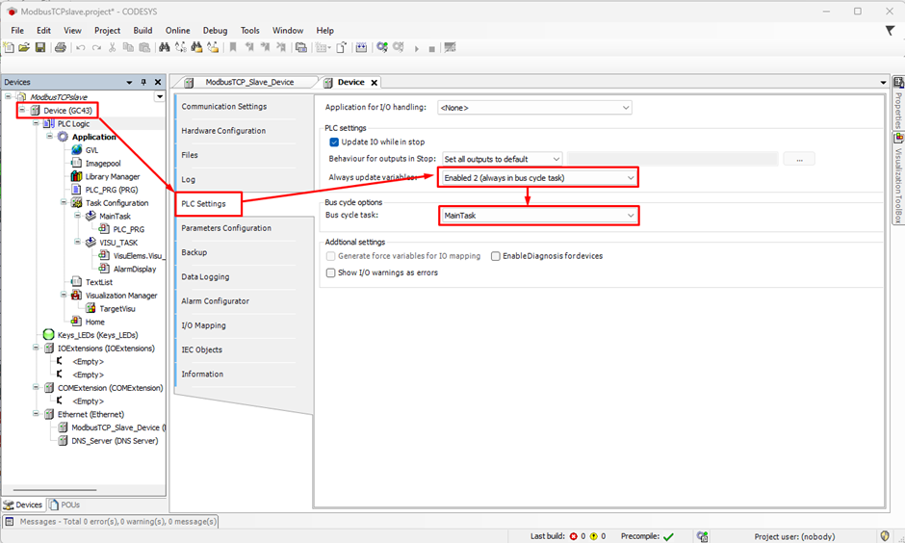This screenshot has width=905, height=543.
Task: Switch to the Devices bottom tab
Action: 23,504
